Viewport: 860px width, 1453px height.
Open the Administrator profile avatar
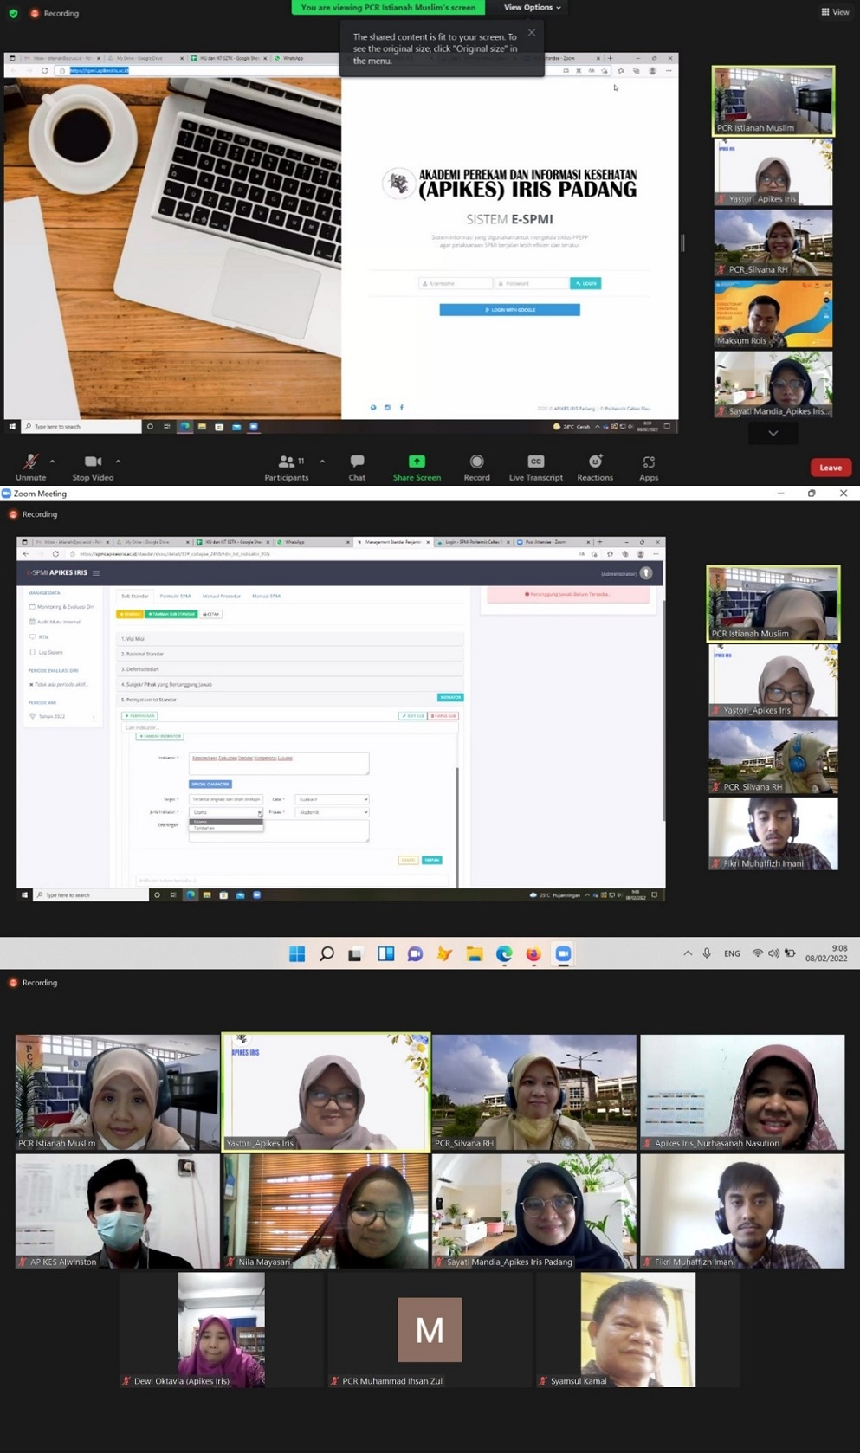click(x=646, y=573)
